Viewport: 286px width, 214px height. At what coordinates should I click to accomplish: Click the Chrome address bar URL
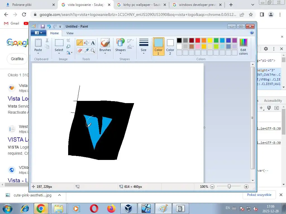coord(138,14)
